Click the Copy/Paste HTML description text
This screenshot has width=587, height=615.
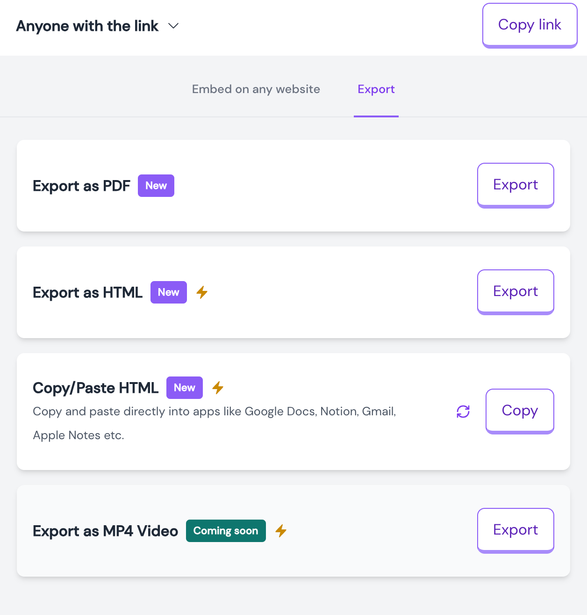click(215, 423)
